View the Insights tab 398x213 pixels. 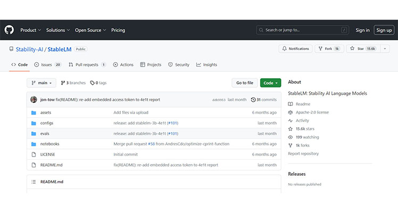coord(206,65)
